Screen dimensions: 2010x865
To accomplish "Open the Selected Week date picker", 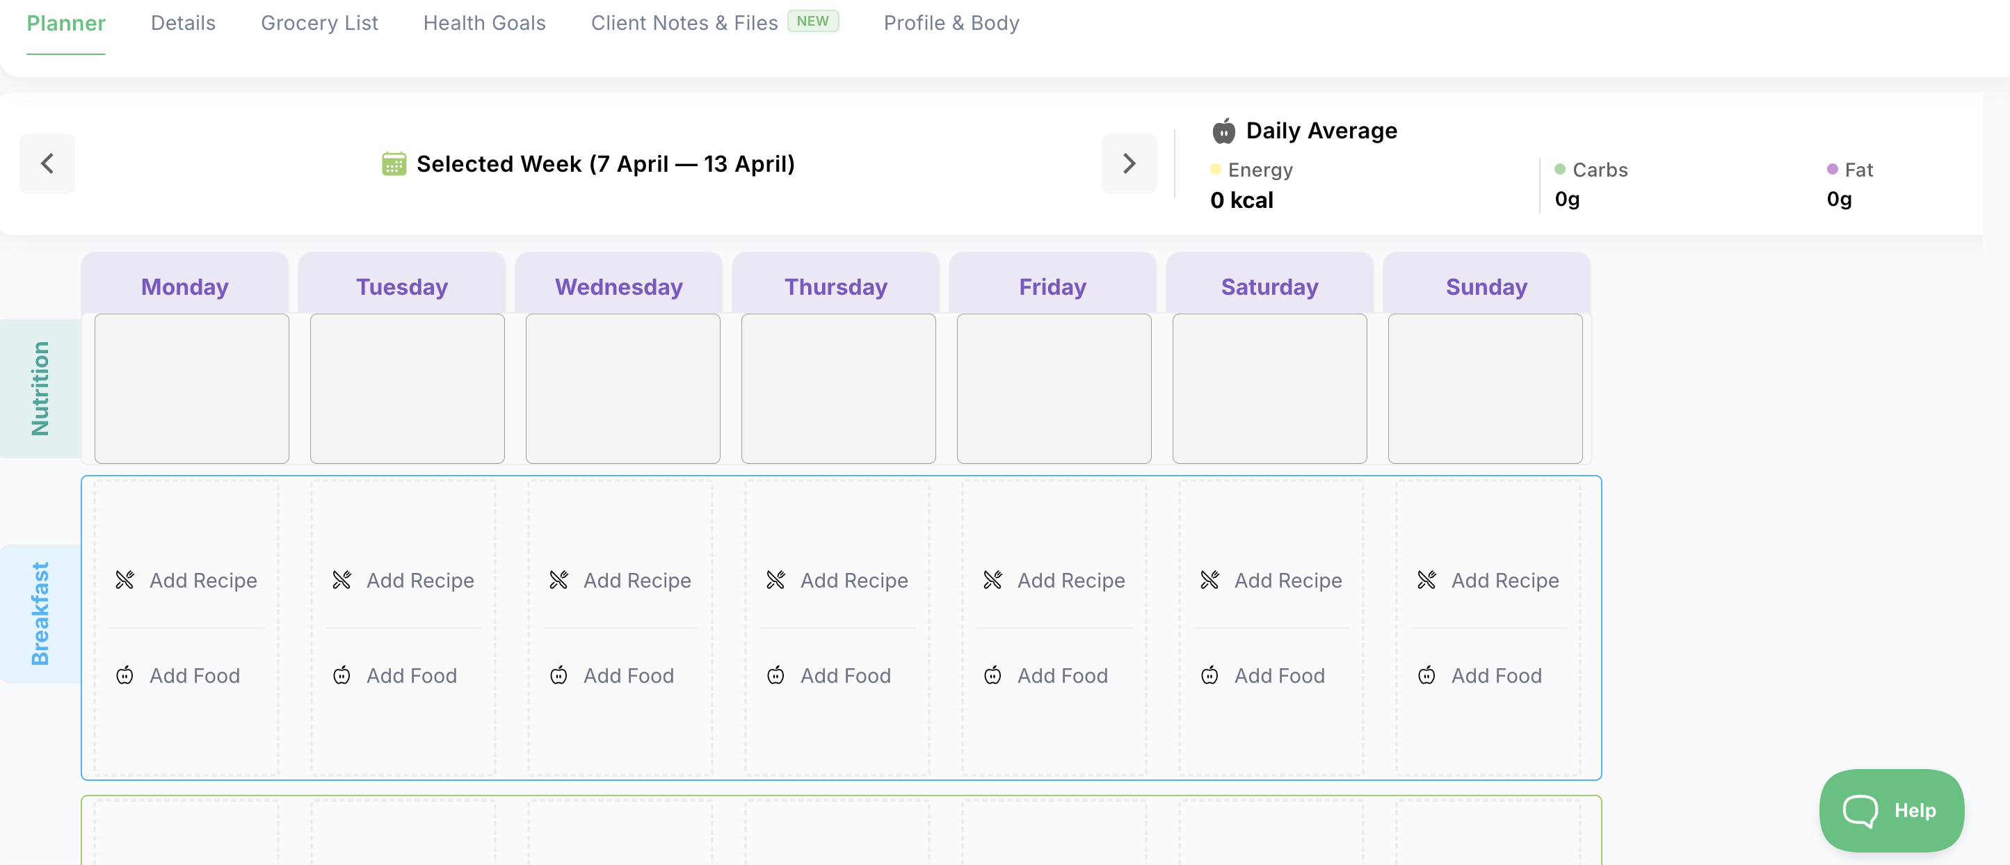I will [604, 164].
